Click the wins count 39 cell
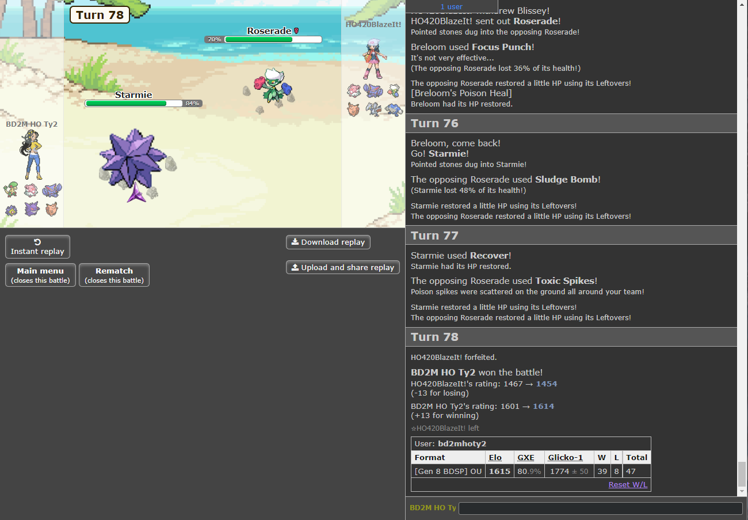 click(602, 471)
